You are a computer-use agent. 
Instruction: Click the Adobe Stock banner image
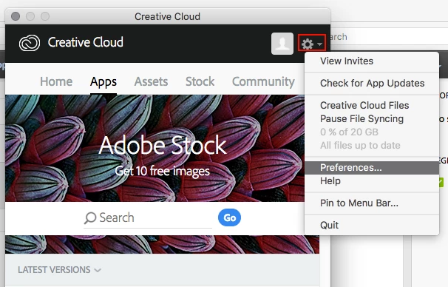tap(155, 148)
